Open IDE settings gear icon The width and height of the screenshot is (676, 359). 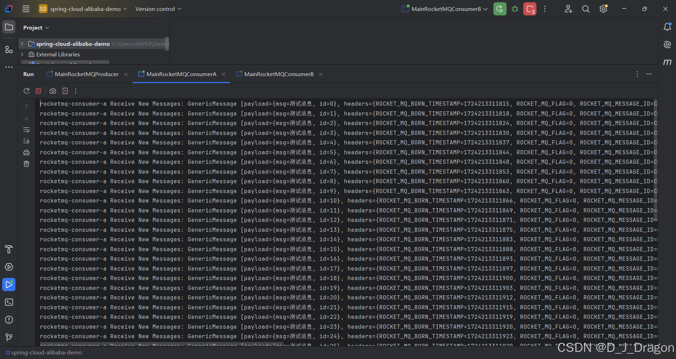click(603, 9)
